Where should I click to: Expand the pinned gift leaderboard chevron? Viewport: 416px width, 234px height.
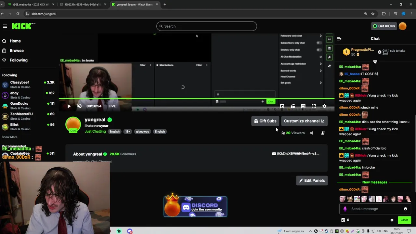click(375, 62)
